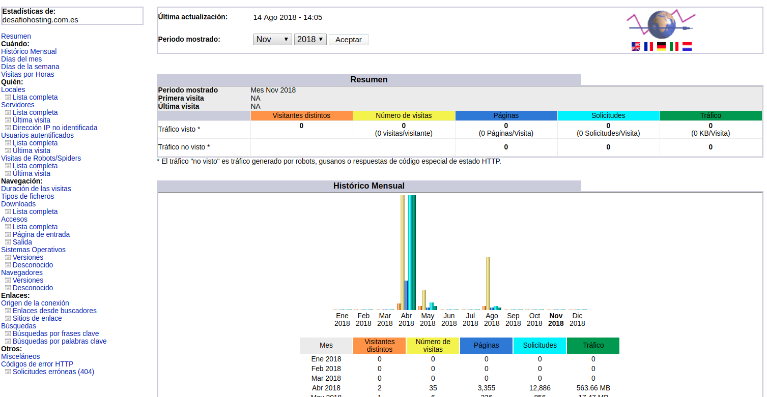
Task: Open Solicitudes erróneas (404) link
Action: pos(53,372)
